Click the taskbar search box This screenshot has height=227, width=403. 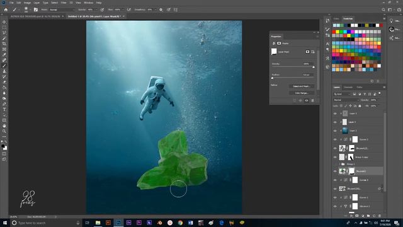(x=46, y=223)
